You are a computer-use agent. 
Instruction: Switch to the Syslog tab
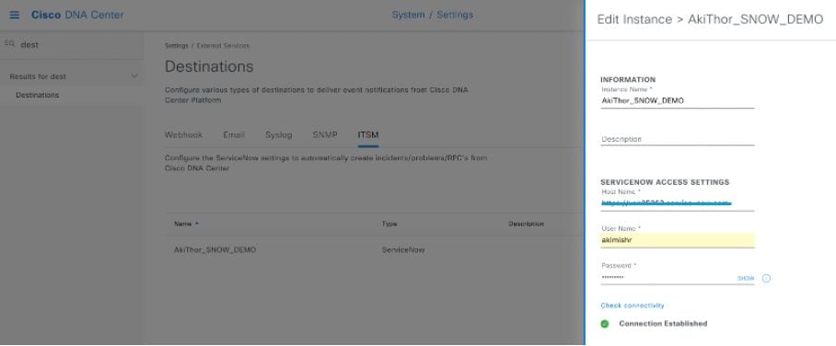pos(278,135)
